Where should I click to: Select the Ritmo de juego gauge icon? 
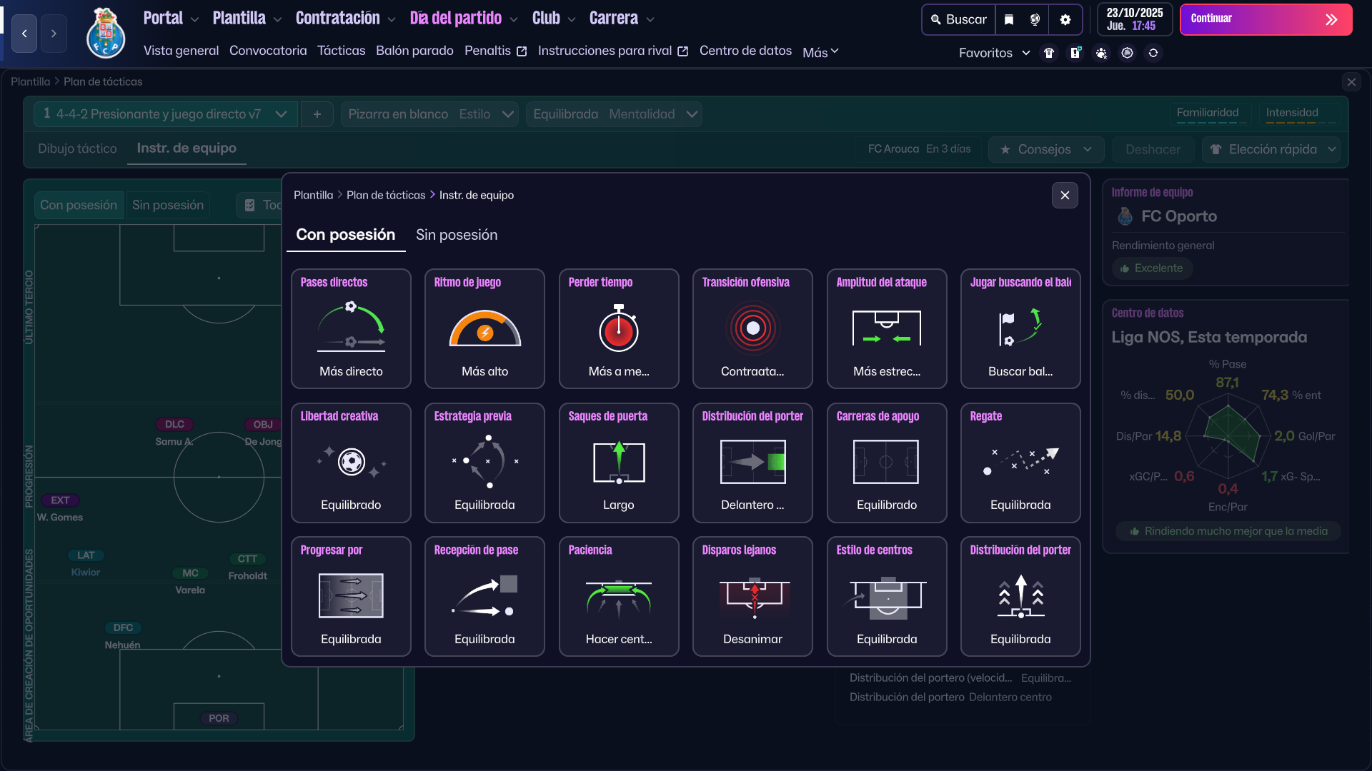(x=484, y=328)
